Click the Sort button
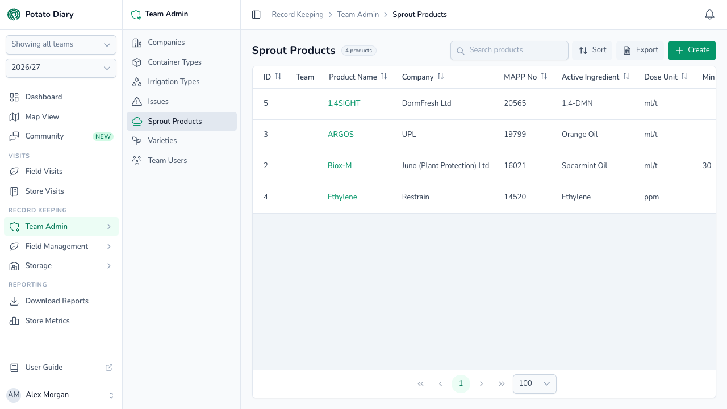 click(592, 50)
